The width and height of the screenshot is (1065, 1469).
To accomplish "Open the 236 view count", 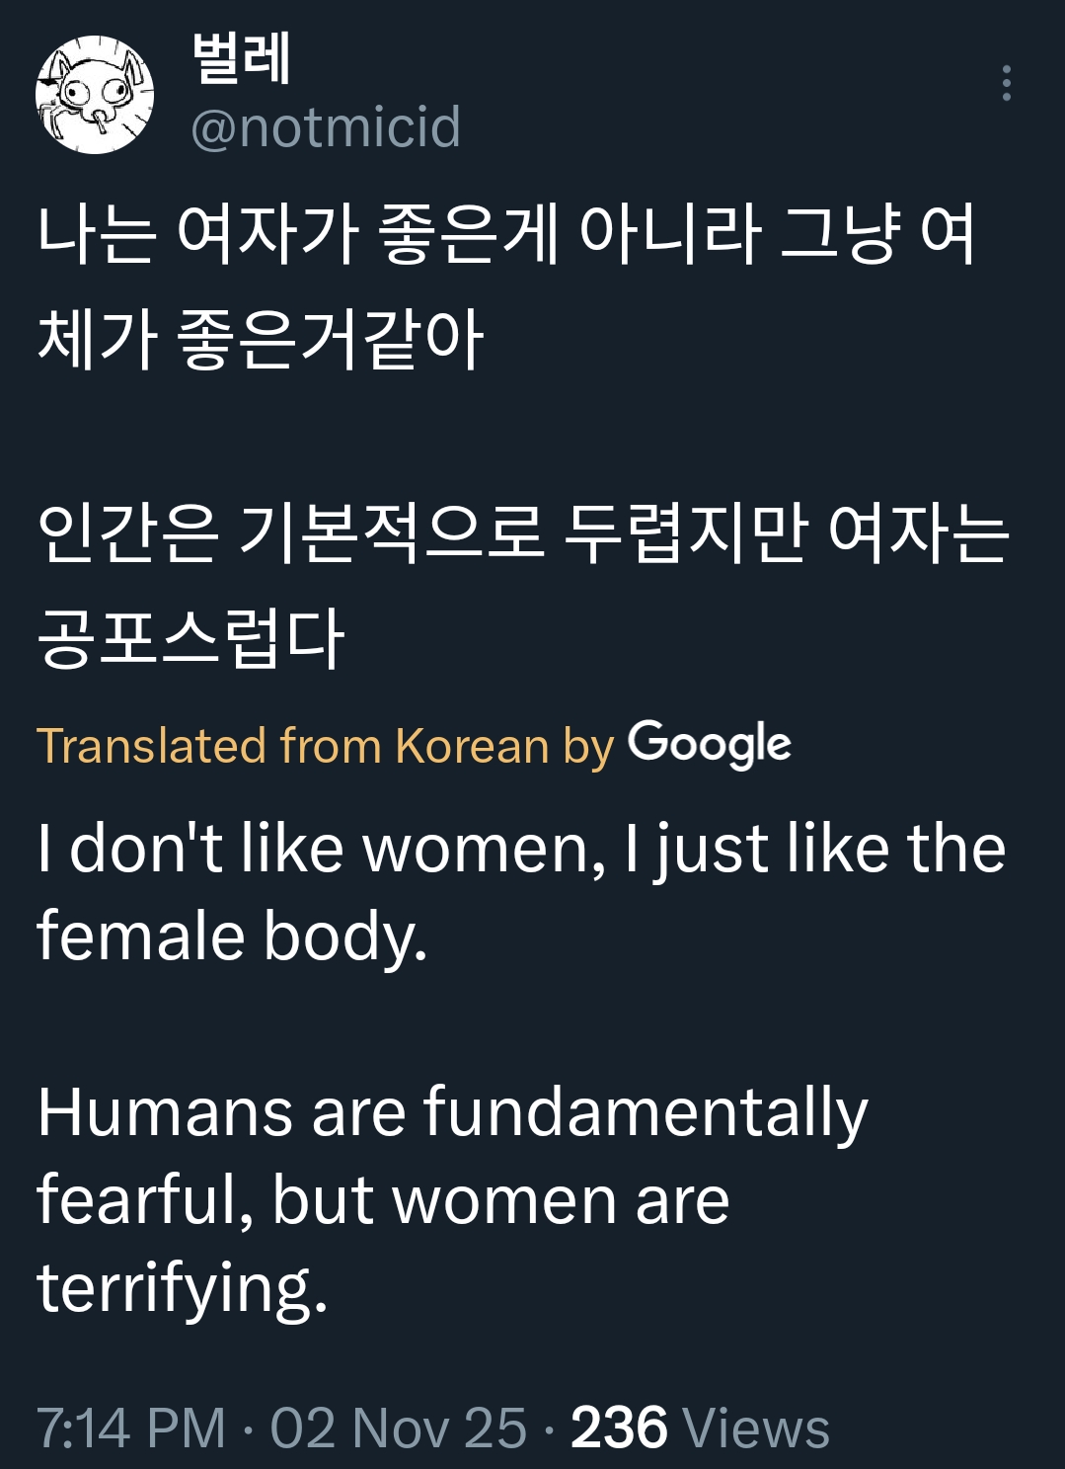I will coord(619,1428).
